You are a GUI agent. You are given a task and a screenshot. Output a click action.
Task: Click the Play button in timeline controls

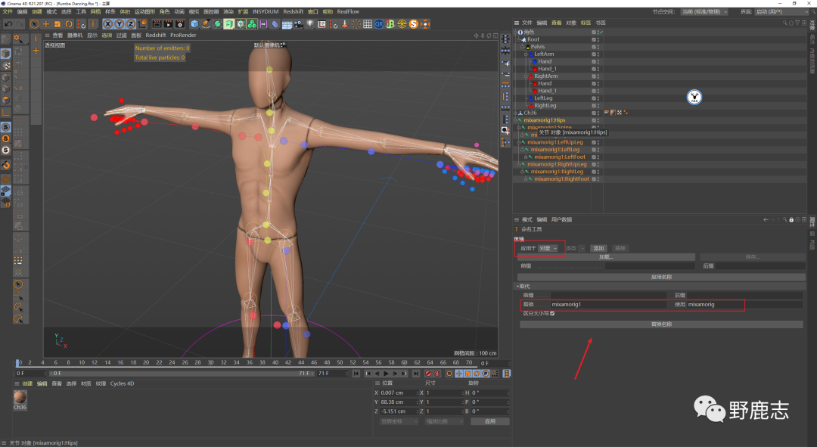(386, 374)
